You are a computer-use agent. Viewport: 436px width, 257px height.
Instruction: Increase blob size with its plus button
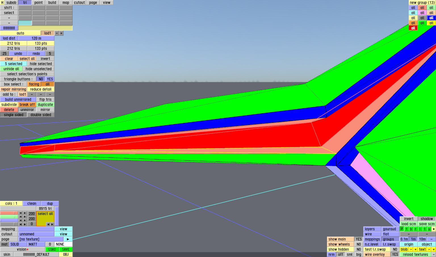(x=416, y=249)
